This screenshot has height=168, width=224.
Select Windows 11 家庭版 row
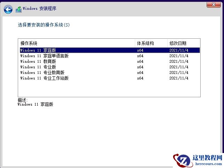click(110, 50)
